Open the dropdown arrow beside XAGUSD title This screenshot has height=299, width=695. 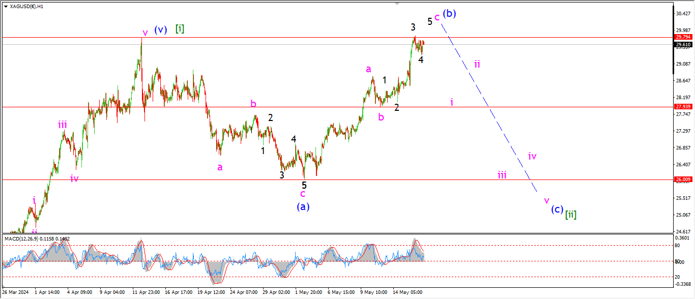(6, 7)
